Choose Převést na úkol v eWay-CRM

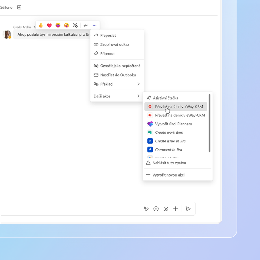point(176,107)
